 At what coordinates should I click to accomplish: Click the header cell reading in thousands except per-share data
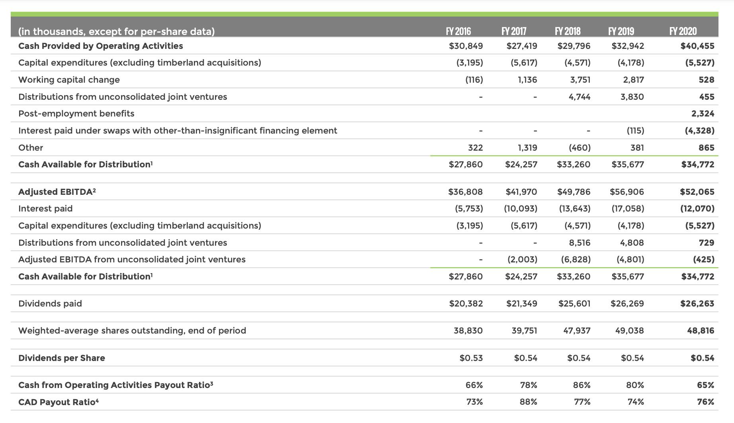pos(116,31)
